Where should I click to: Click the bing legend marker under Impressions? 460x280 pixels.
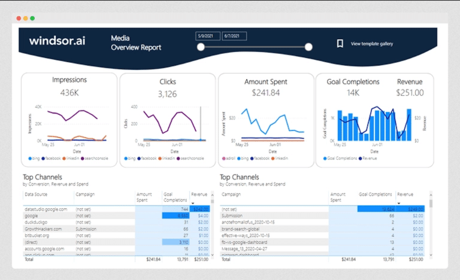30,159
